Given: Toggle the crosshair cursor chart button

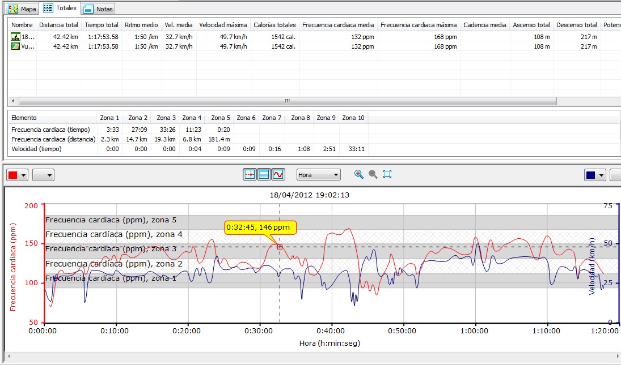Looking at the screenshot, I should pos(250,174).
